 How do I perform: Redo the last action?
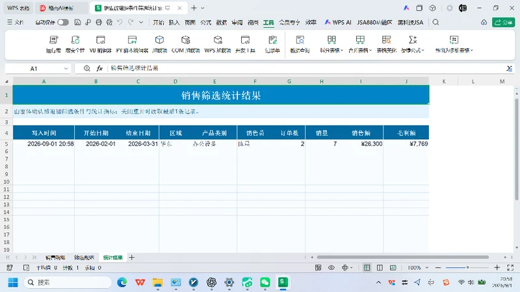pyautogui.click(x=131, y=22)
